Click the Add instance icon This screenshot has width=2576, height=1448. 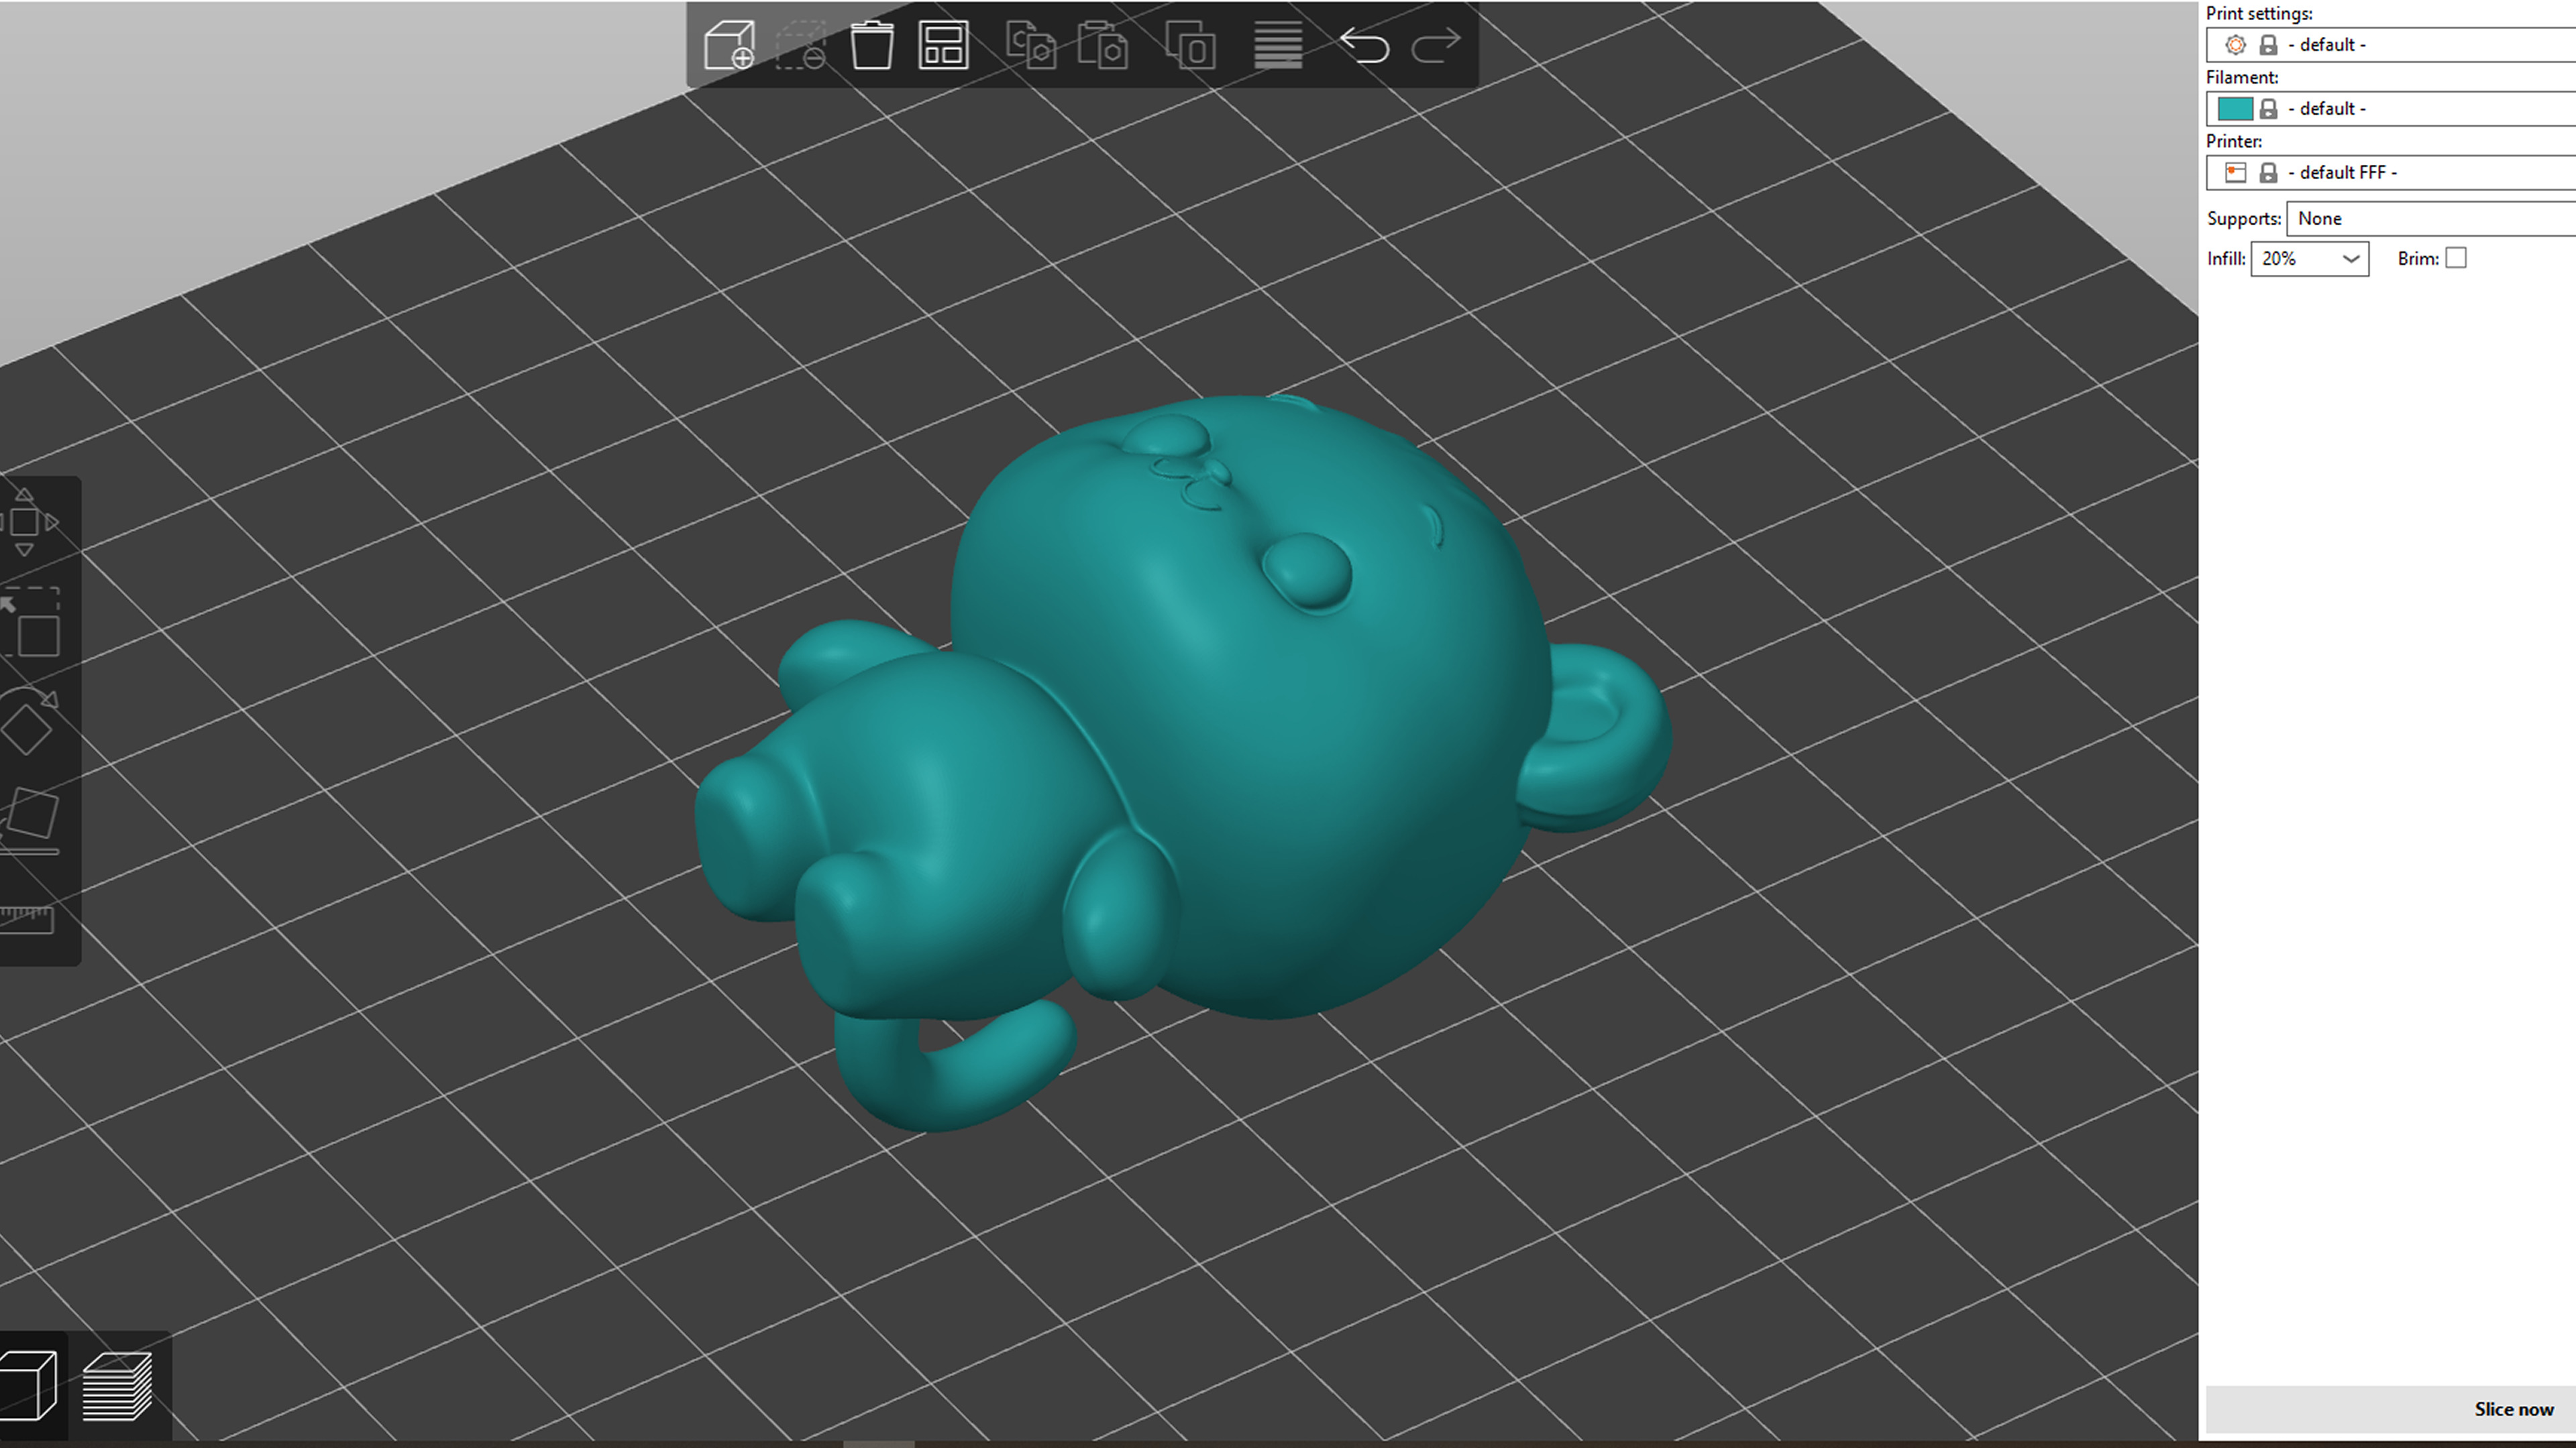pos(1191,45)
